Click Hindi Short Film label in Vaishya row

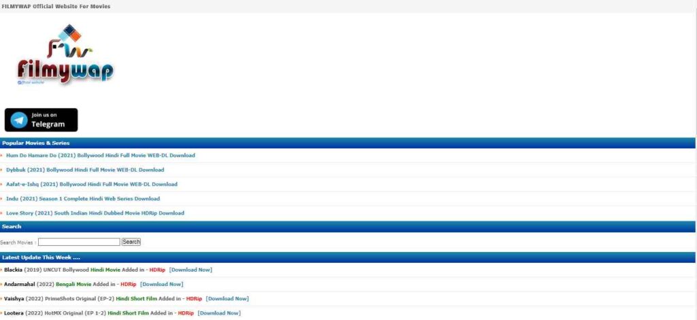pyautogui.click(x=136, y=299)
